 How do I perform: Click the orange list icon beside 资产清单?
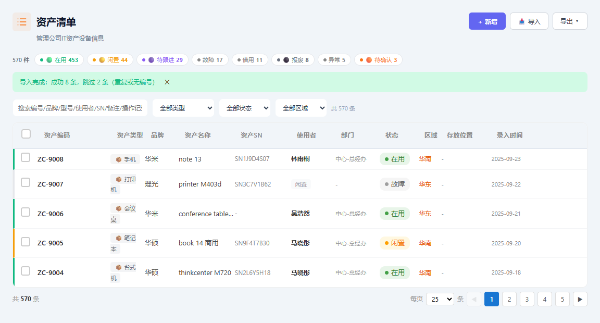pos(22,22)
